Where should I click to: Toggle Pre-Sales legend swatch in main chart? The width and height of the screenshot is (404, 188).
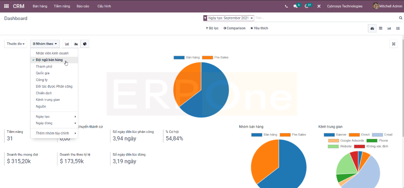(x=208, y=58)
